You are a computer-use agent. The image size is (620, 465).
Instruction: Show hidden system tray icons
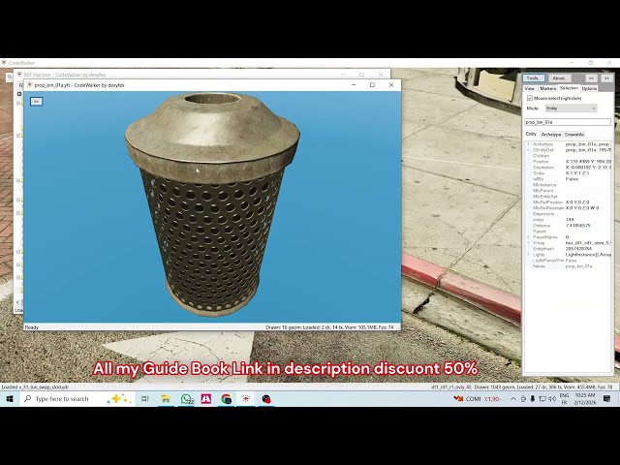click(513, 399)
